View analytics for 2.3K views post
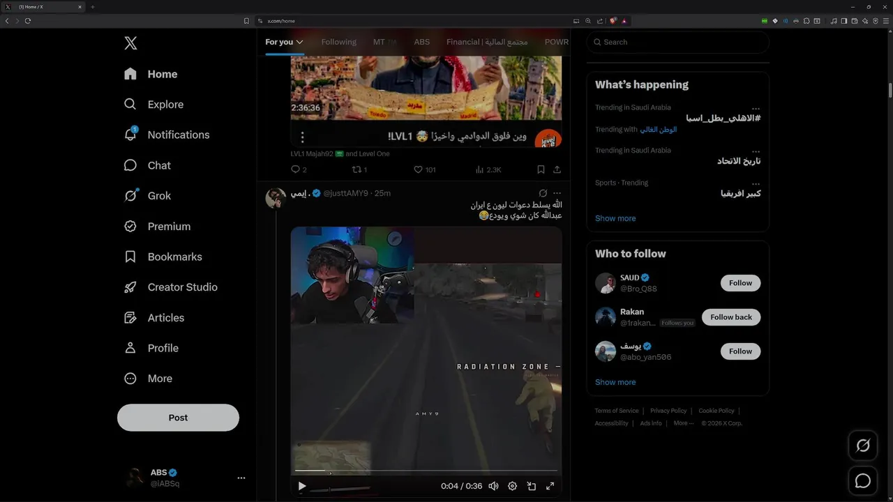893x502 pixels. [x=488, y=169]
